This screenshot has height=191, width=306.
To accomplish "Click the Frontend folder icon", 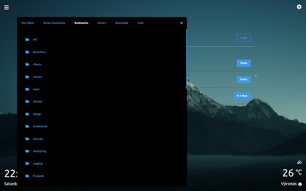I will [27, 176].
